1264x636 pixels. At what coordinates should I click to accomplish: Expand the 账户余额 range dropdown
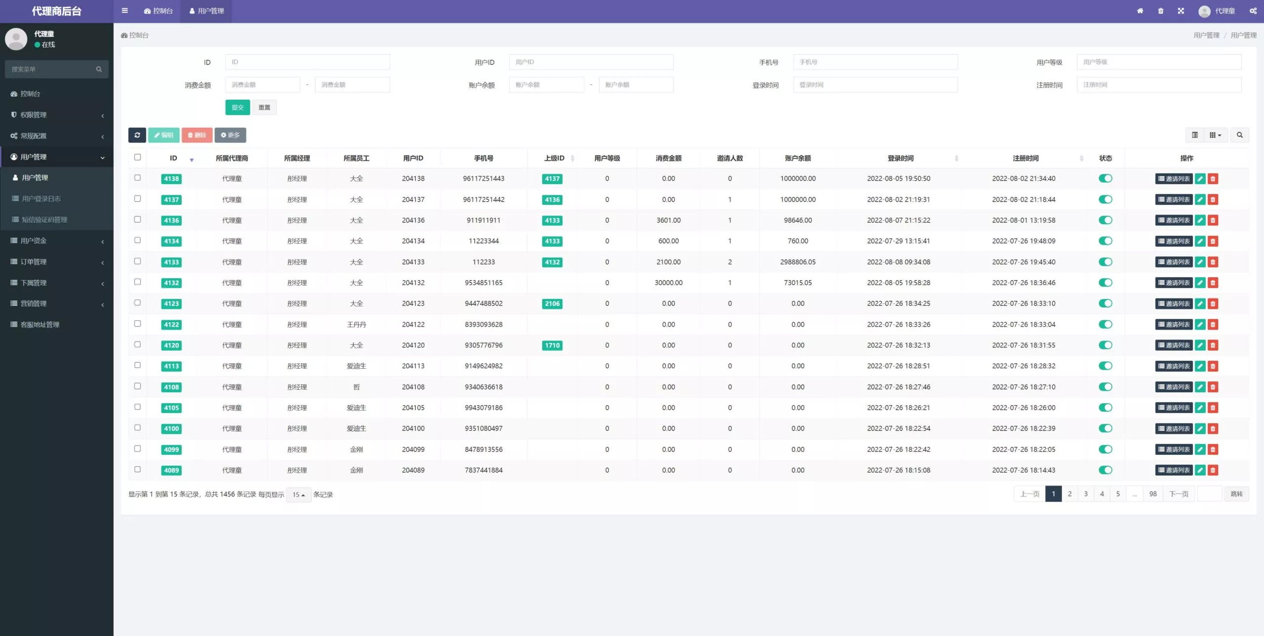pos(591,84)
